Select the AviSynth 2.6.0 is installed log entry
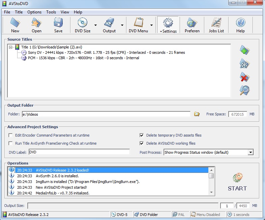This screenshot has height=220, width=265. [108, 176]
